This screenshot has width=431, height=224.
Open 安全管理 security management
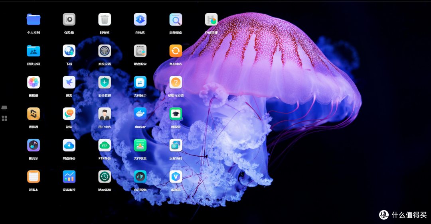pyautogui.click(x=105, y=83)
